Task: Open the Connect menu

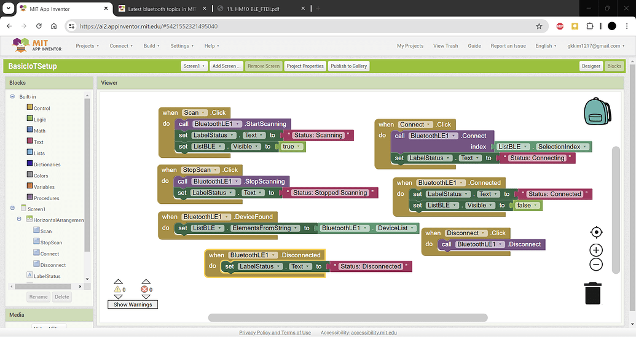Action: pyautogui.click(x=121, y=46)
